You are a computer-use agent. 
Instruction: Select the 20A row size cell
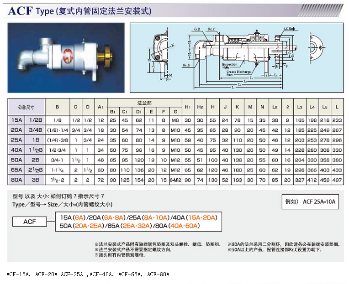click(x=17, y=130)
